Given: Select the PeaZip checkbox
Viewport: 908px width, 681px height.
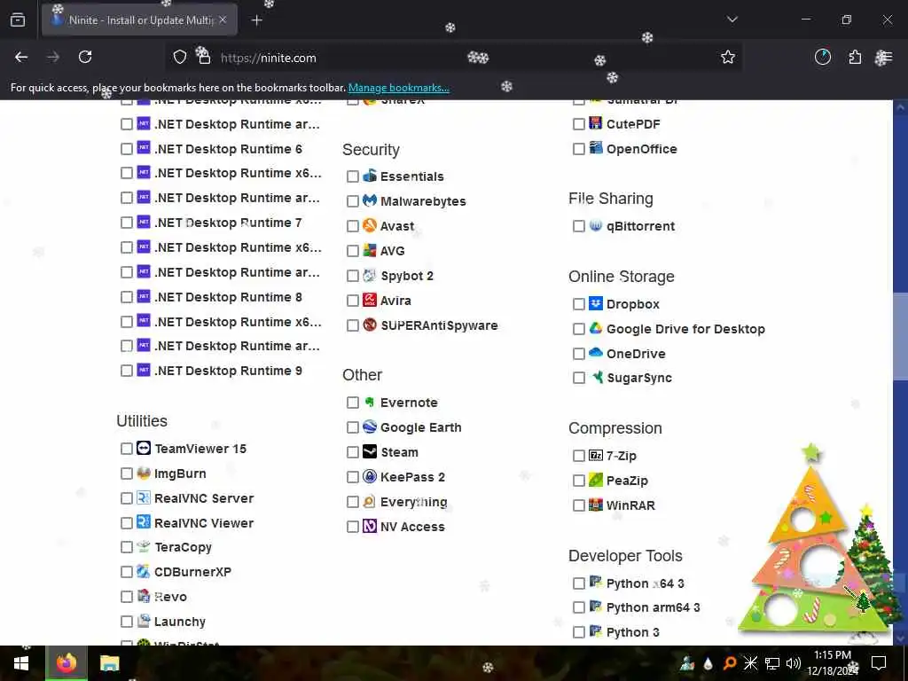Looking at the screenshot, I should [578, 481].
